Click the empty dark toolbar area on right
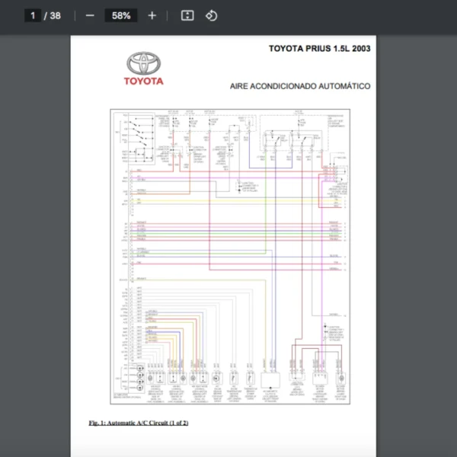This screenshot has height=457, width=457. pos(343,15)
